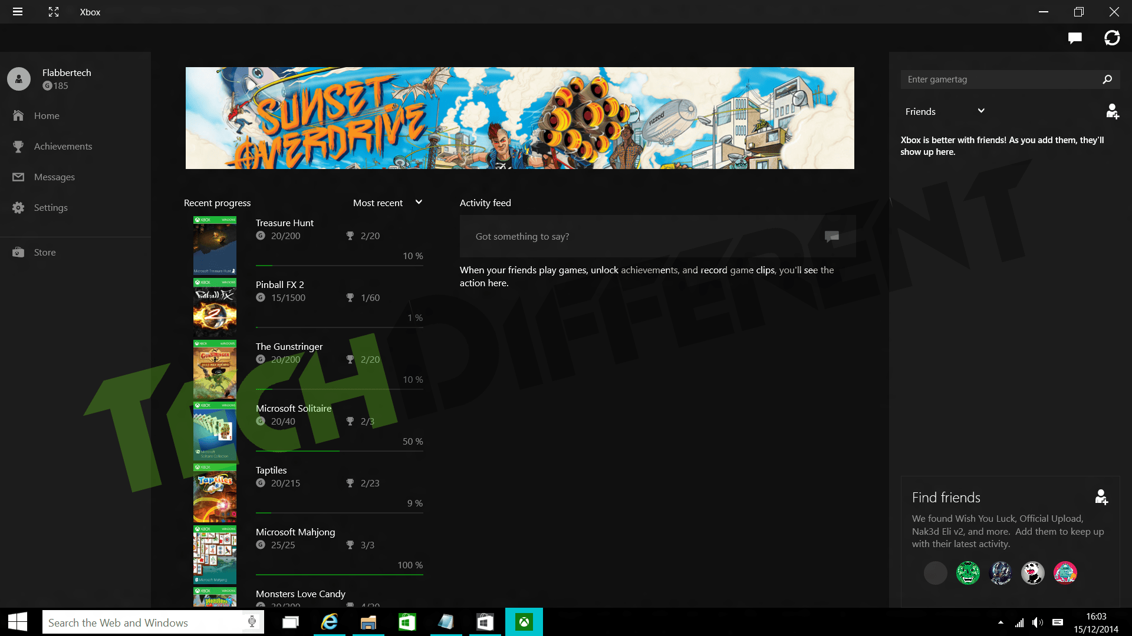Image resolution: width=1132 pixels, height=636 pixels.
Task: Click the Enter gamertag search field
Action: point(1000,79)
